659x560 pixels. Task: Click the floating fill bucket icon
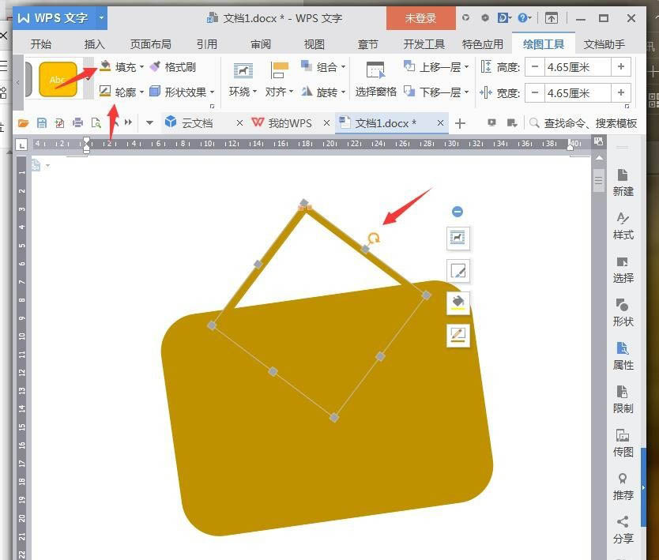click(x=458, y=303)
